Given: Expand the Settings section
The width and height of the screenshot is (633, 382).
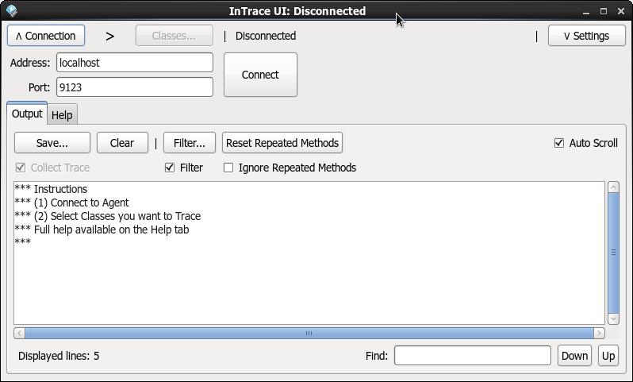Looking at the screenshot, I should [x=586, y=36].
